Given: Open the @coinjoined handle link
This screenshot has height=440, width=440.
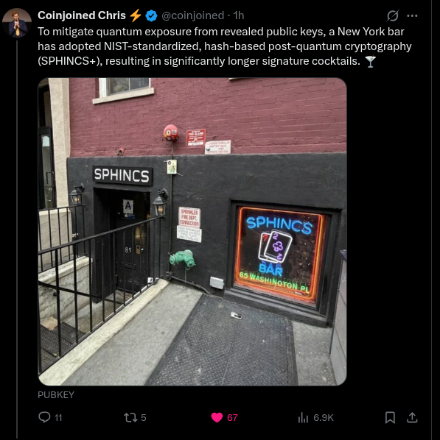Looking at the screenshot, I should click(192, 15).
